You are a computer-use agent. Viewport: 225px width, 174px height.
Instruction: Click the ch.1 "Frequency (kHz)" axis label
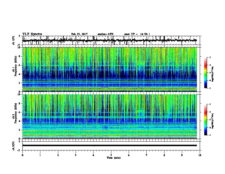pos(16,66)
